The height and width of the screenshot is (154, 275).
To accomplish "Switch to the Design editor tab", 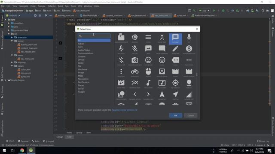I will click(60, 137).
